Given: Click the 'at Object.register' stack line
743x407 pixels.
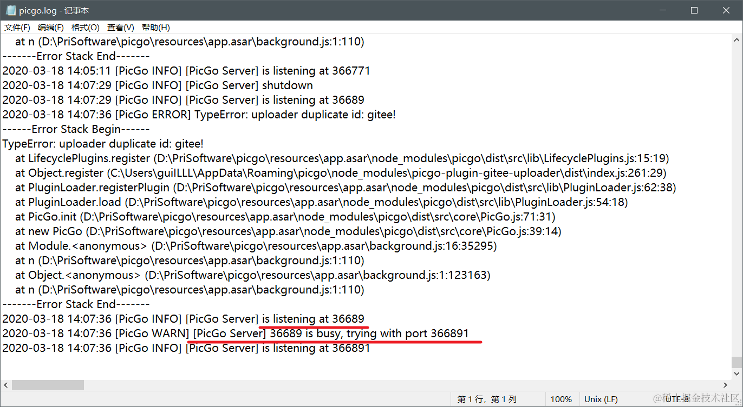Looking at the screenshot, I should 341,173.
